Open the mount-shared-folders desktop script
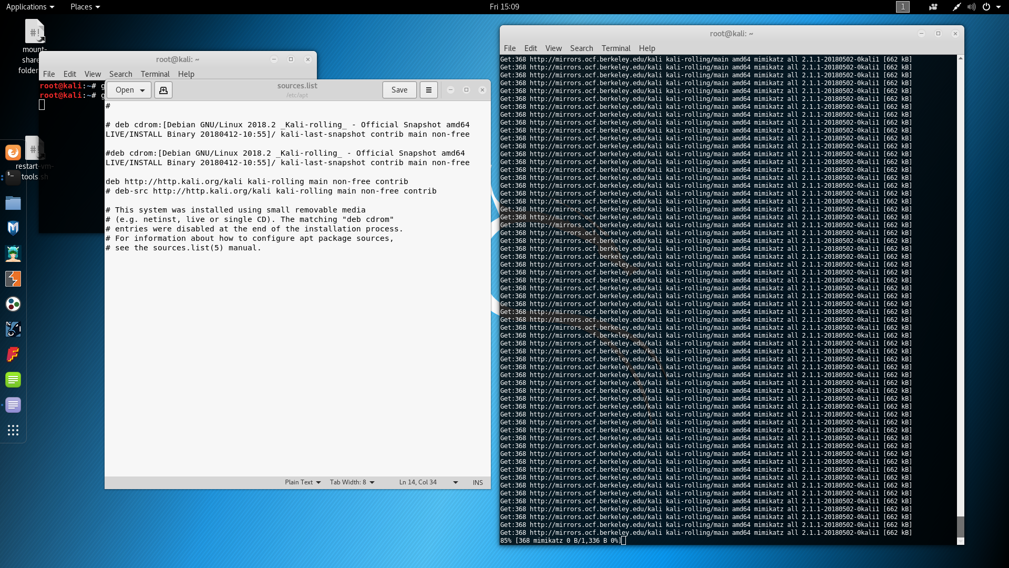 (x=35, y=33)
